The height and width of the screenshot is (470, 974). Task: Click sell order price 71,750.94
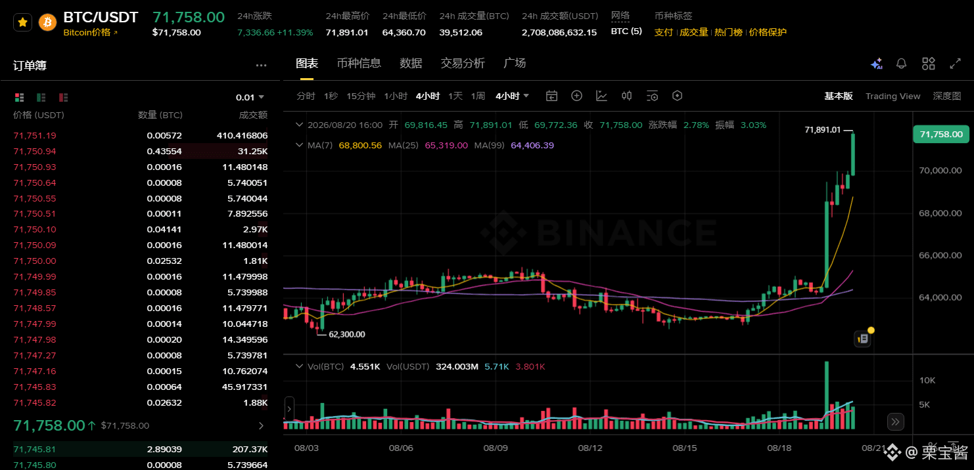click(35, 151)
